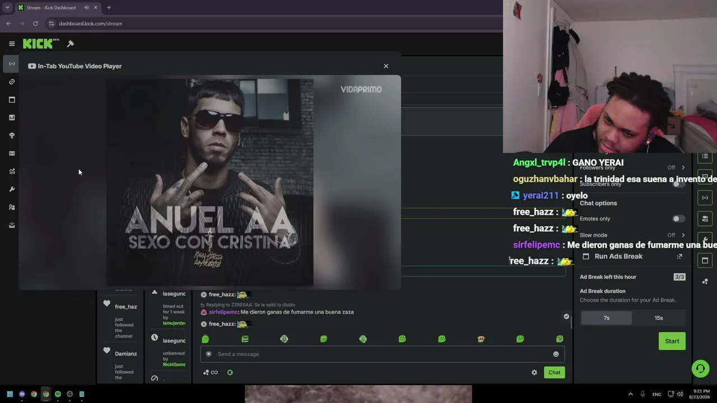Start the ad break

click(672, 341)
